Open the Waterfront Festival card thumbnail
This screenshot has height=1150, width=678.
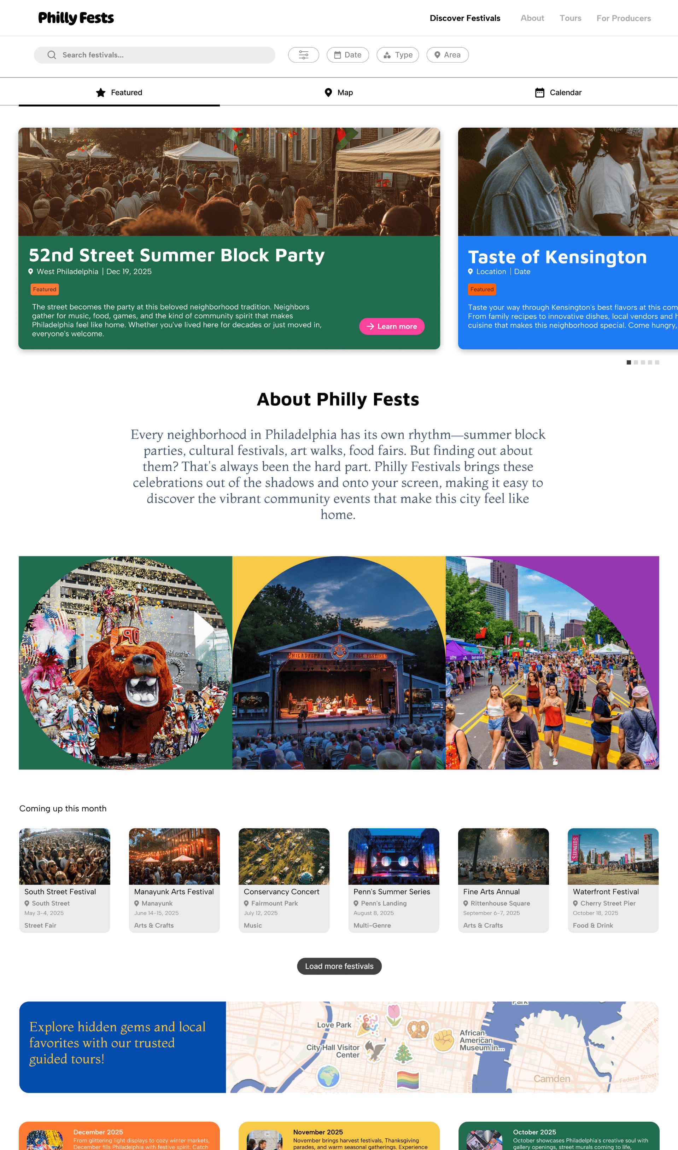click(613, 856)
